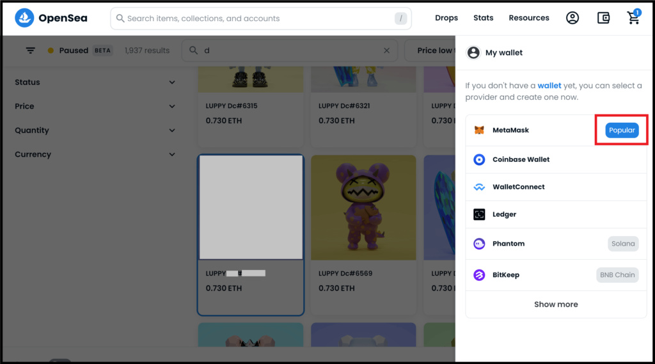Click the Solana badge beside Phantom

(x=623, y=244)
